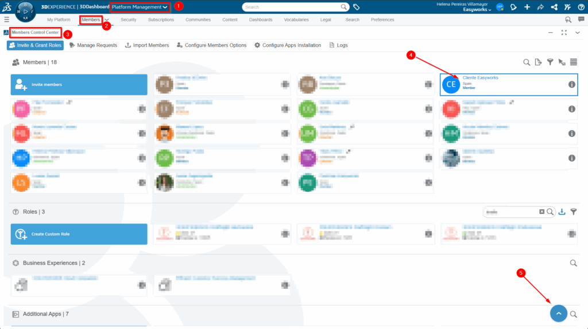Open the My Platform tab
588x329 pixels.
pos(59,19)
